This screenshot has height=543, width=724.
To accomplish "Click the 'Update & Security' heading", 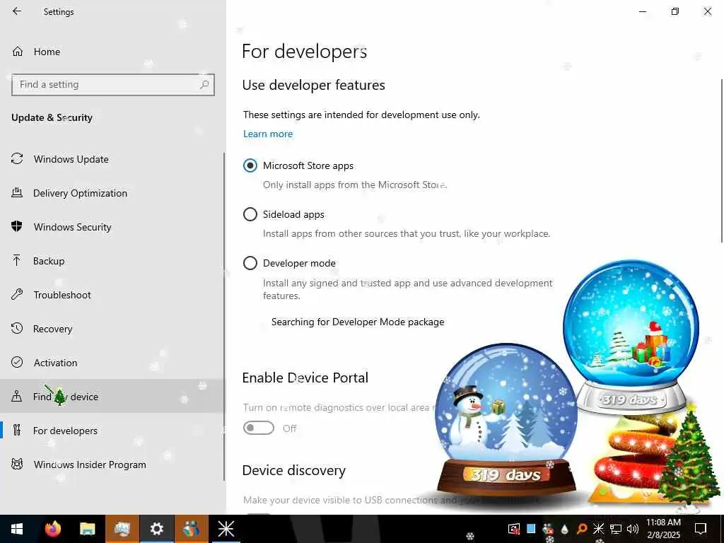I will 52,118.
